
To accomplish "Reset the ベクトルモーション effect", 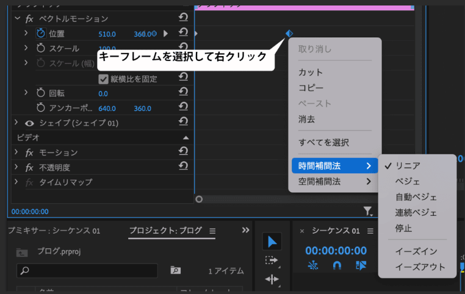I will (183, 18).
